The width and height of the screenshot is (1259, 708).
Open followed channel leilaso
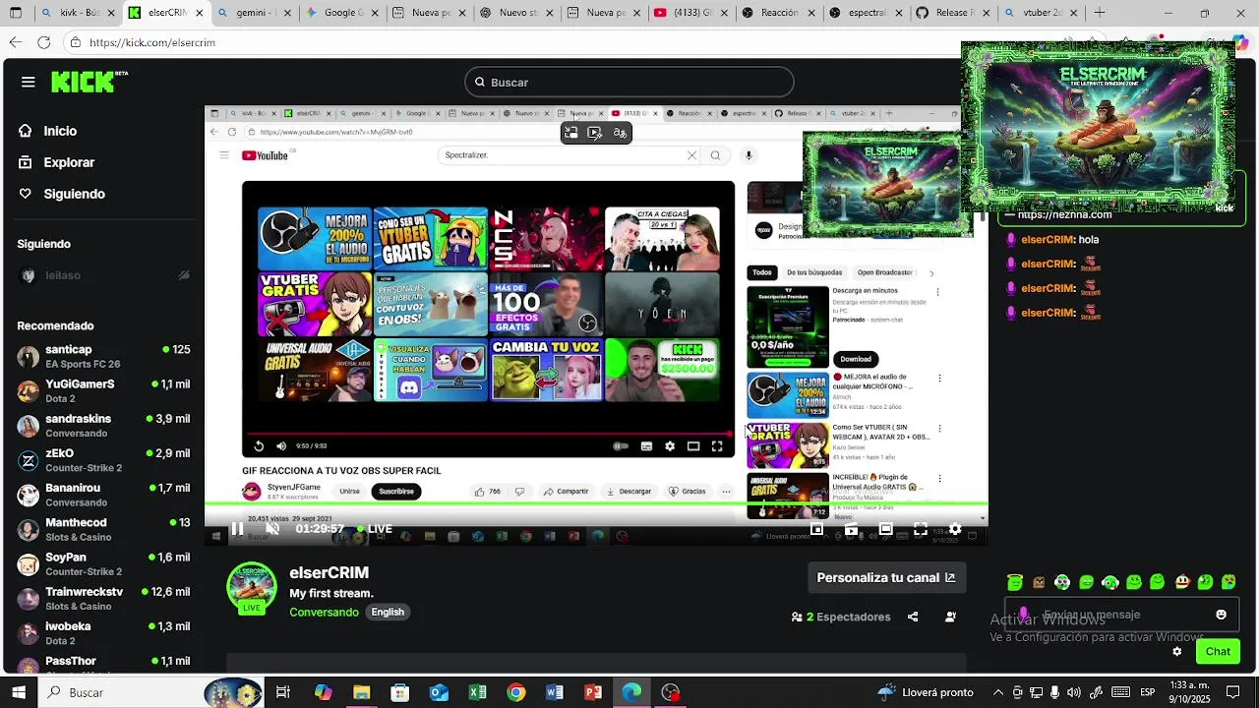103,275
